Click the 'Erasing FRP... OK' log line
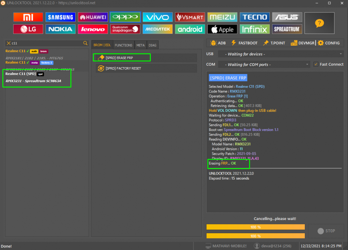 [x=222, y=164]
